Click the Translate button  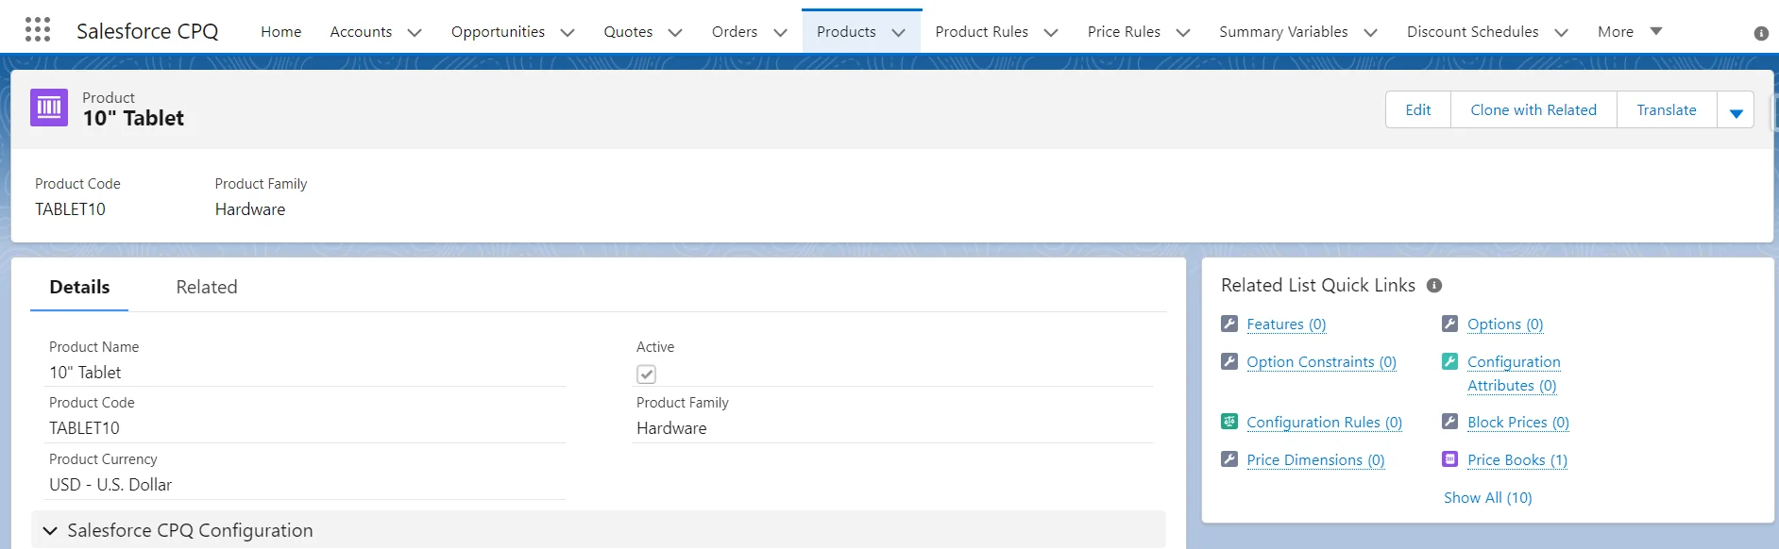1667,110
